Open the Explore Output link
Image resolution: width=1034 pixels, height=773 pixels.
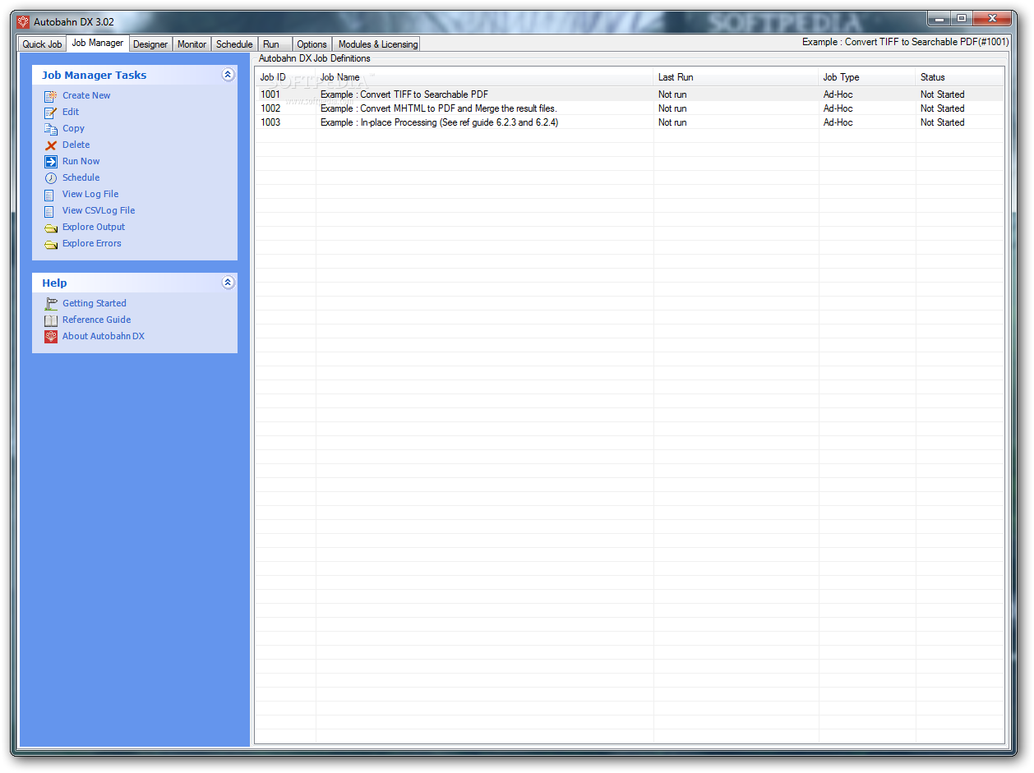pos(94,227)
